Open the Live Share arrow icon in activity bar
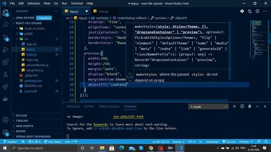This screenshot has height=152, width=271. click(x=6, y=87)
